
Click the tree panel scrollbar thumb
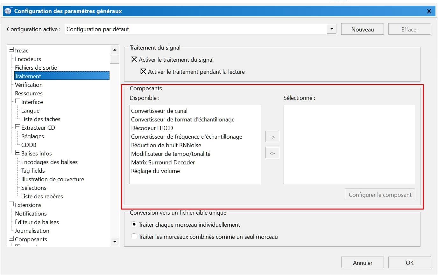pyautogui.click(x=115, y=59)
